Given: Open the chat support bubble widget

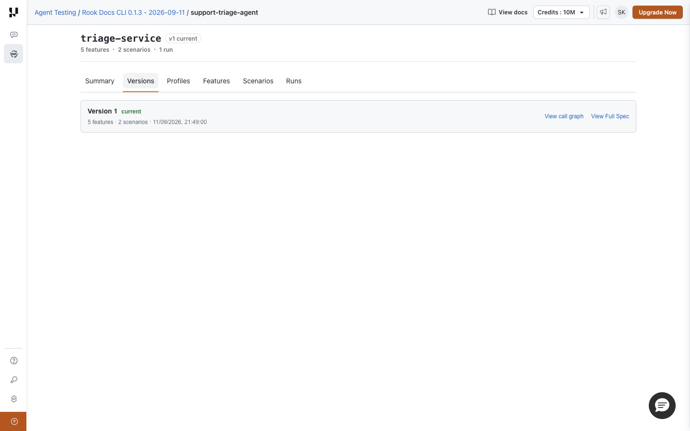Looking at the screenshot, I should click(x=662, y=406).
